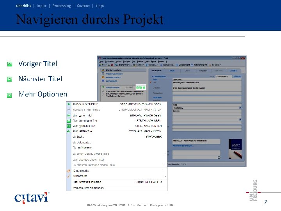Screen dimensions: 281x211
Task: Open the Datei menu
Action: (x=101, y=62)
